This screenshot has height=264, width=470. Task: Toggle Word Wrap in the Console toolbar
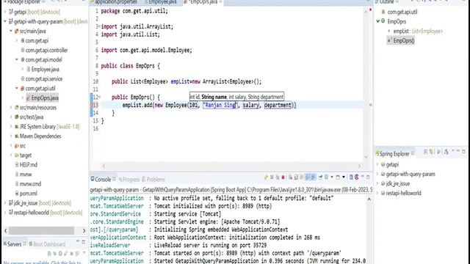pyautogui.click(x=302, y=177)
